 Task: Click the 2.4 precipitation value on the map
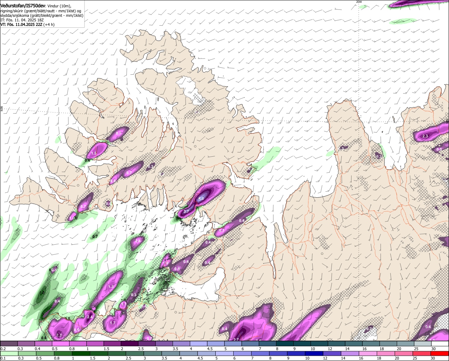(90, 317)
